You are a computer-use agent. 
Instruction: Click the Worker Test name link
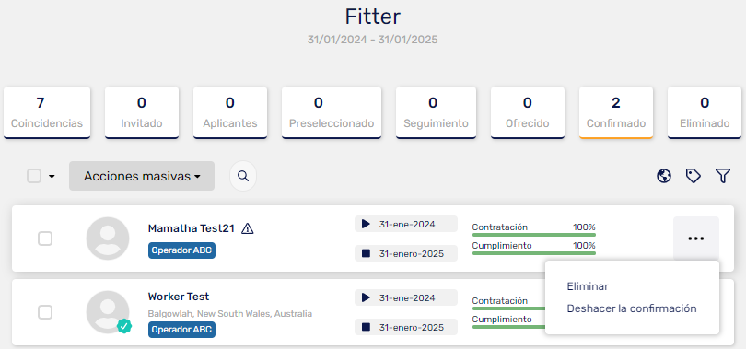(179, 297)
